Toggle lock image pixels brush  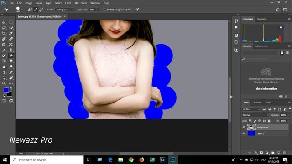255,121
